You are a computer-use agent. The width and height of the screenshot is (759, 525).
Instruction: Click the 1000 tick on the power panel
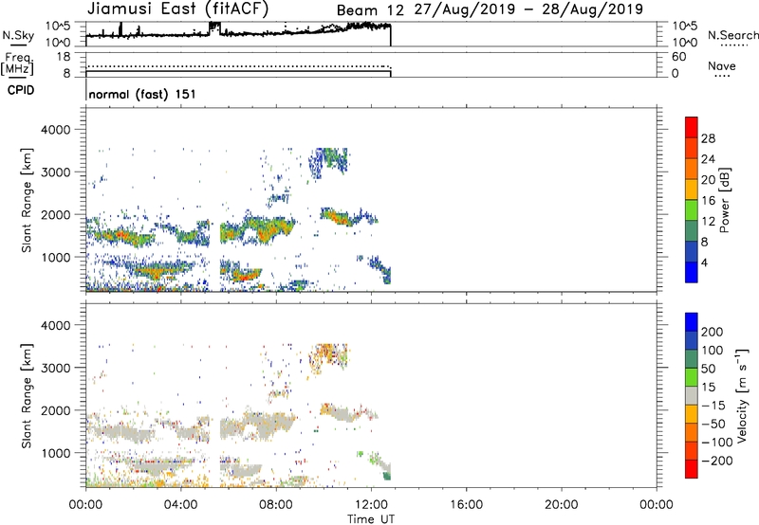click(55, 257)
